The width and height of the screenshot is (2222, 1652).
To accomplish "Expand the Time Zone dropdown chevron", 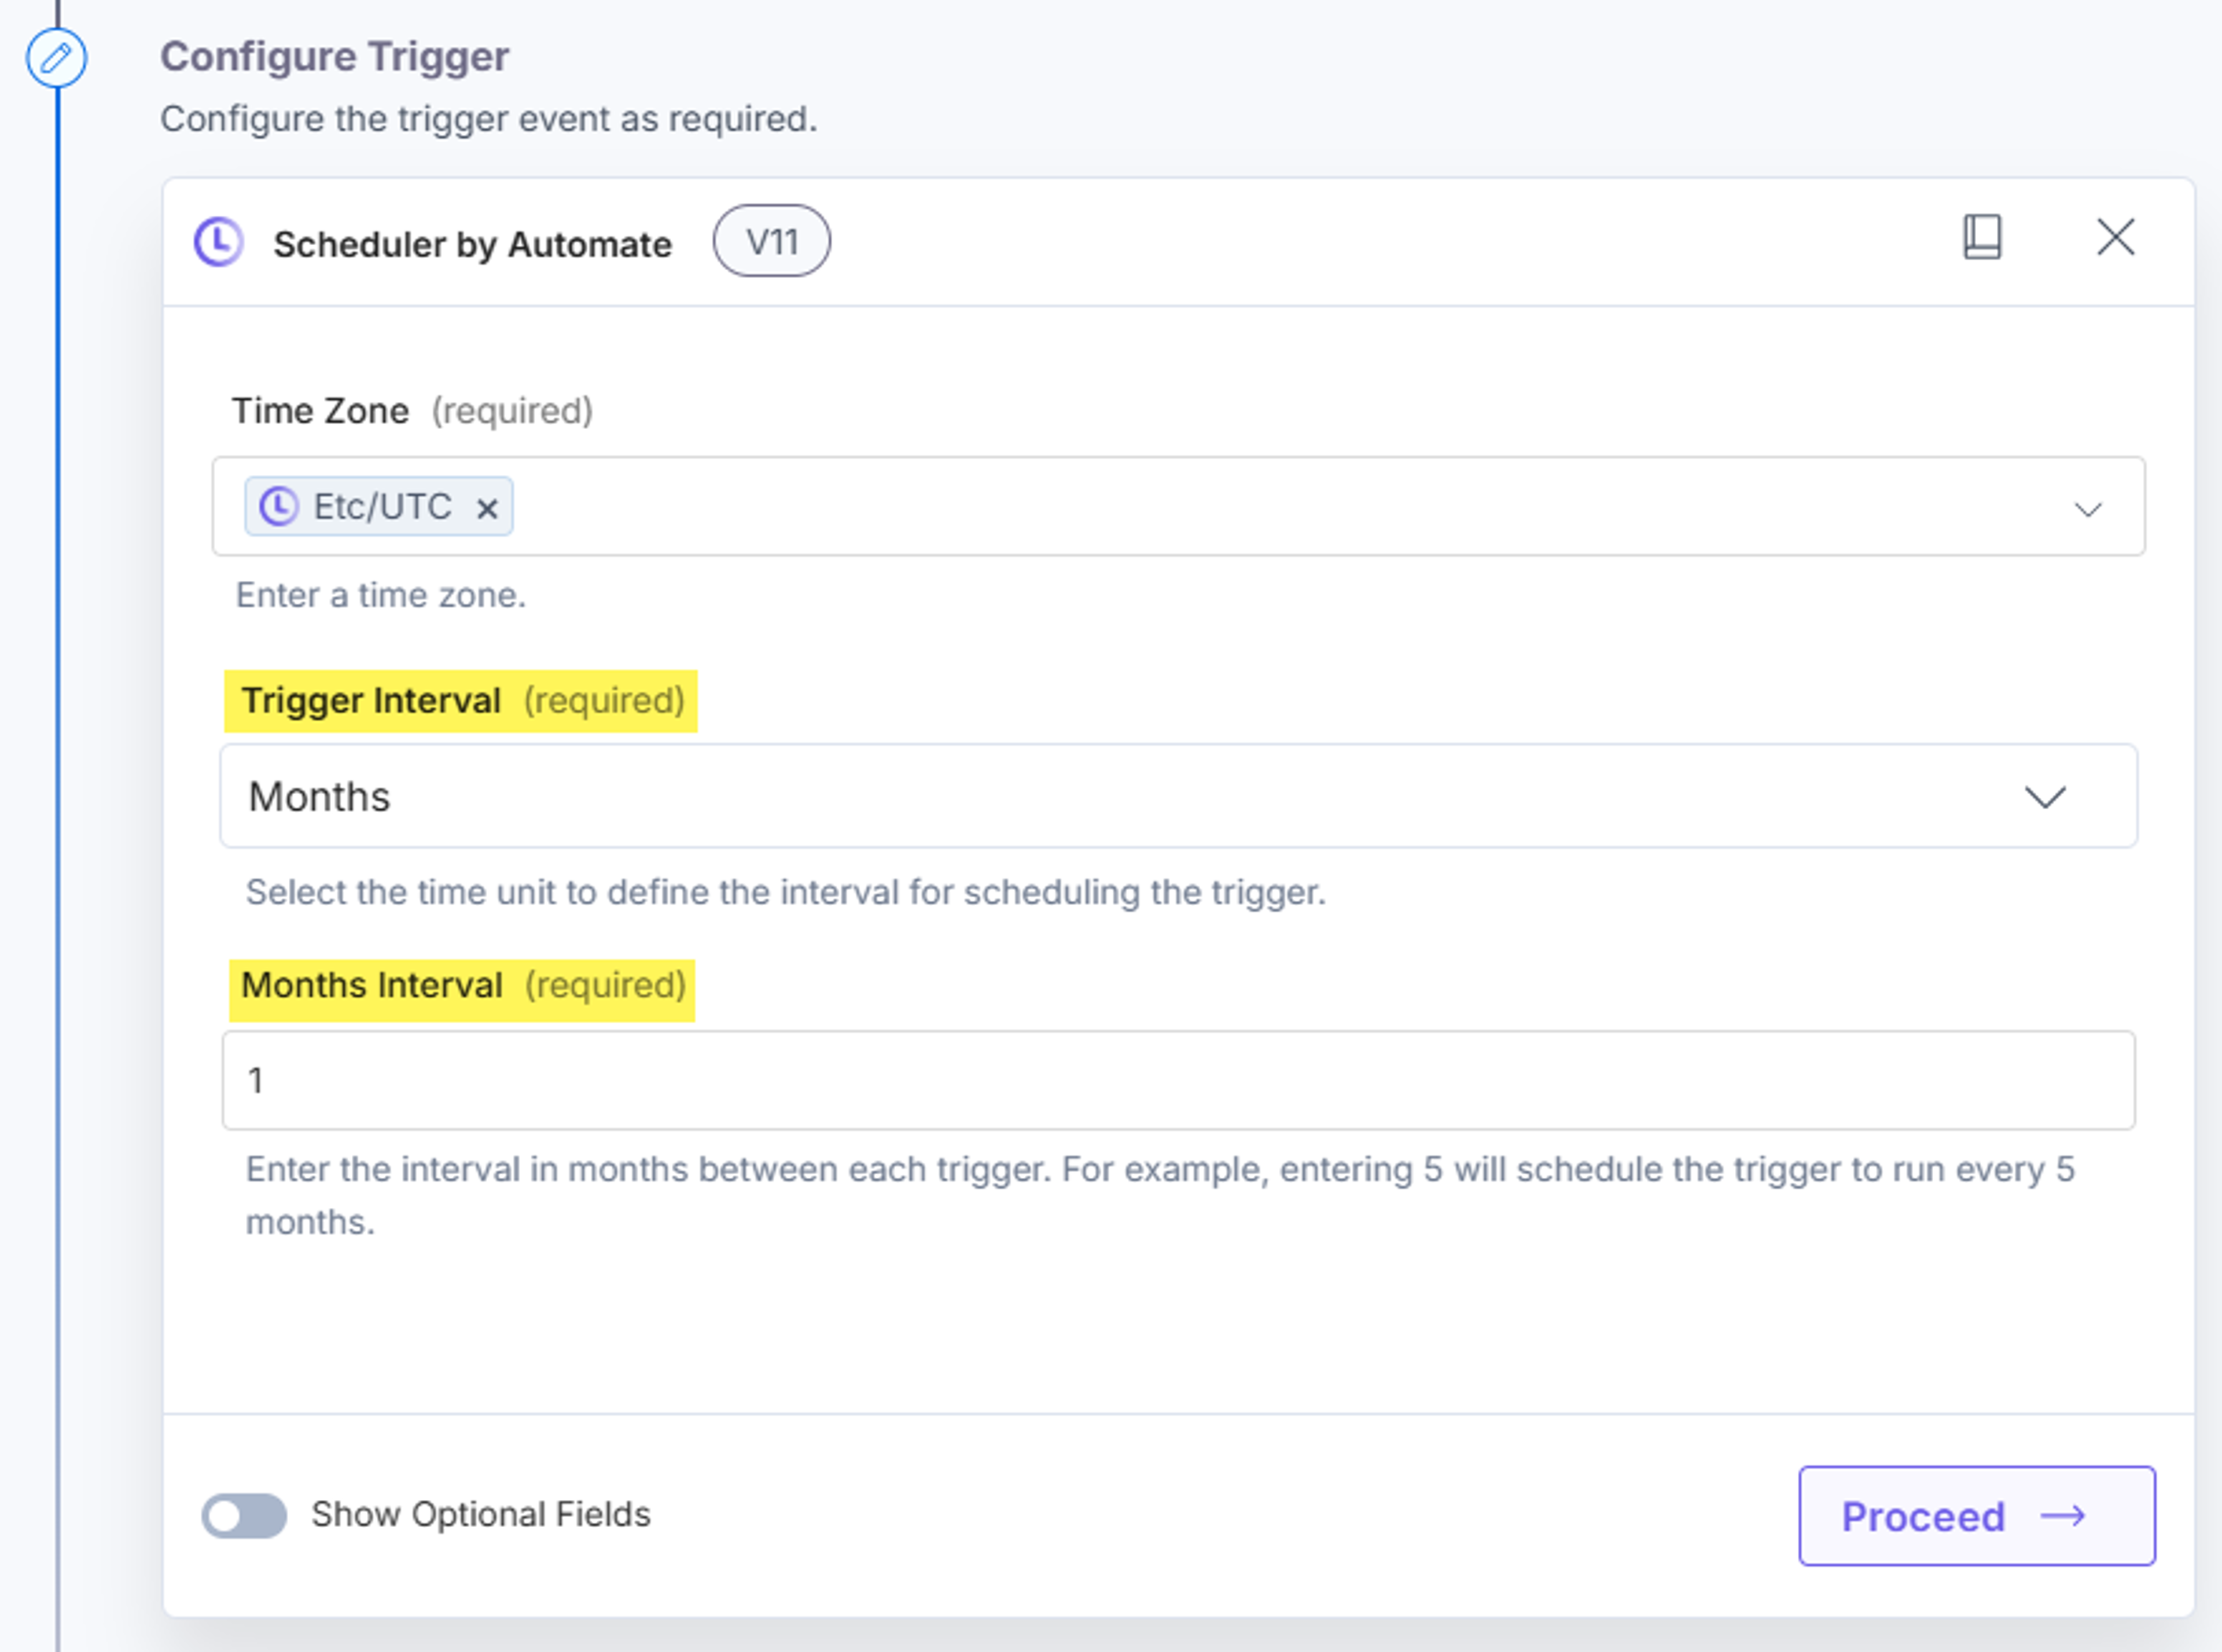I will click(2088, 510).
